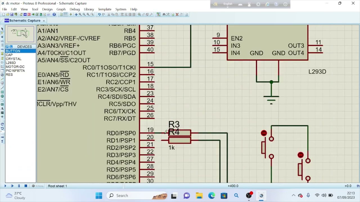This screenshot has height=202, width=360.
Task: Click the R3 resistor component
Action: pos(180,133)
